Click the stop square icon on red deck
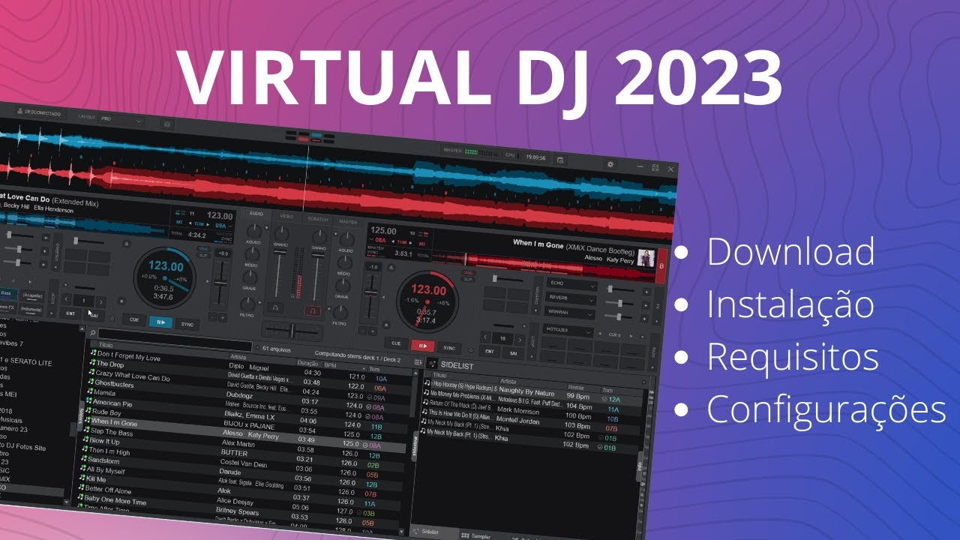The image size is (960, 540). (x=386, y=325)
